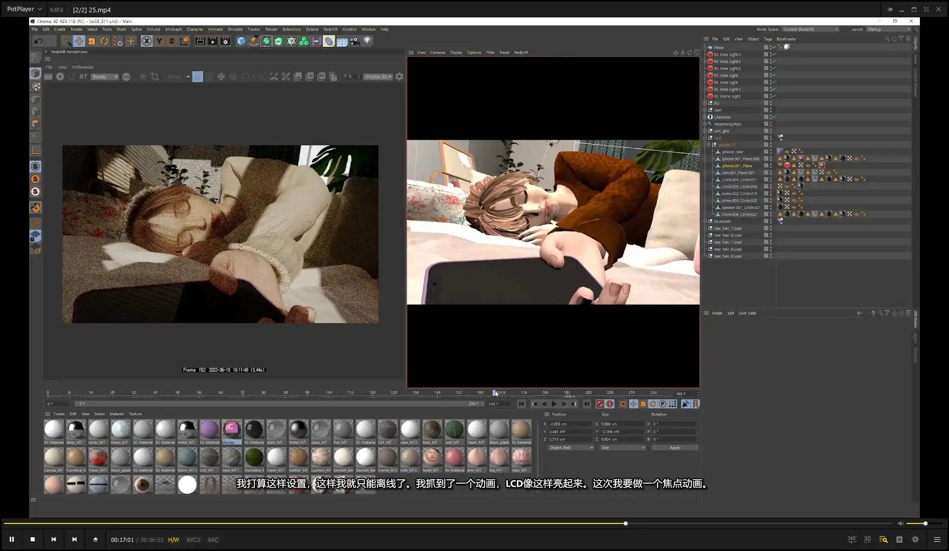
Task: Click the Apply button in coordinates panel
Action: point(675,448)
